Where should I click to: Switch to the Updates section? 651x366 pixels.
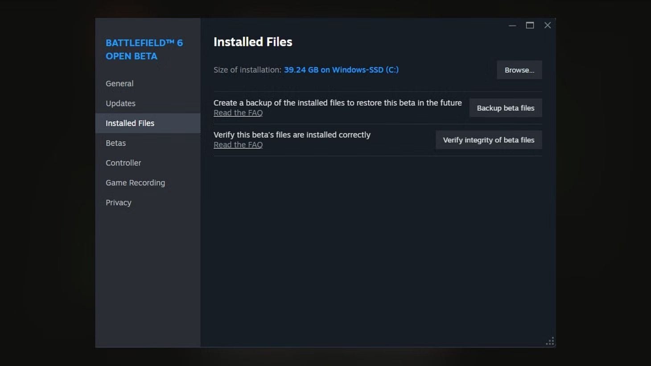coord(120,103)
